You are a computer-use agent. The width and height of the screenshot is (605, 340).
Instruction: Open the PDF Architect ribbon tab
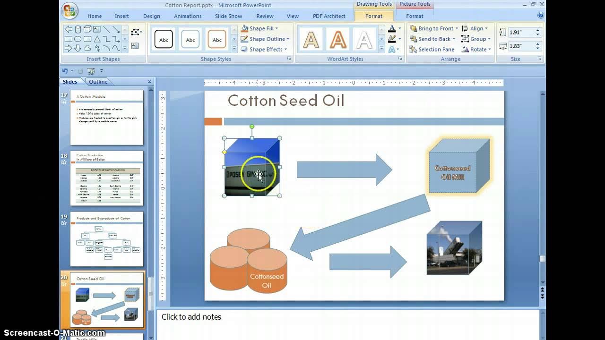click(x=329, y=16)
